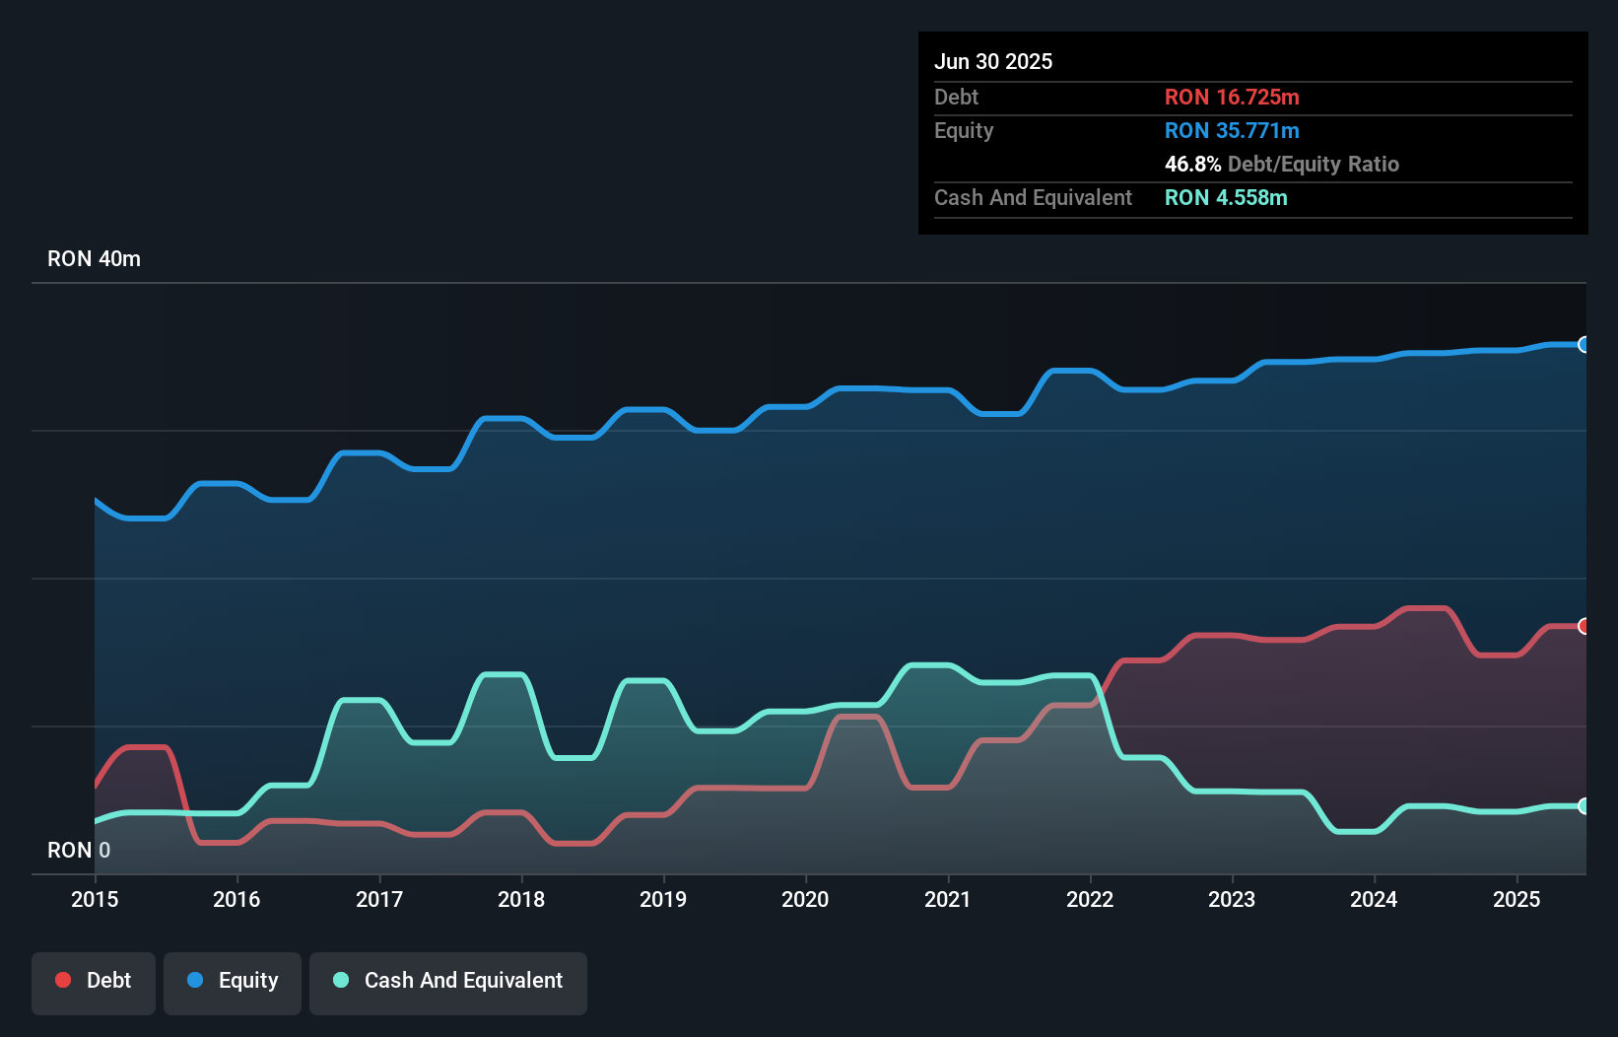Expand details on the Debt/Equity Ratio row
This screenshot has height=1037, width=1618.
[1282, 164]
